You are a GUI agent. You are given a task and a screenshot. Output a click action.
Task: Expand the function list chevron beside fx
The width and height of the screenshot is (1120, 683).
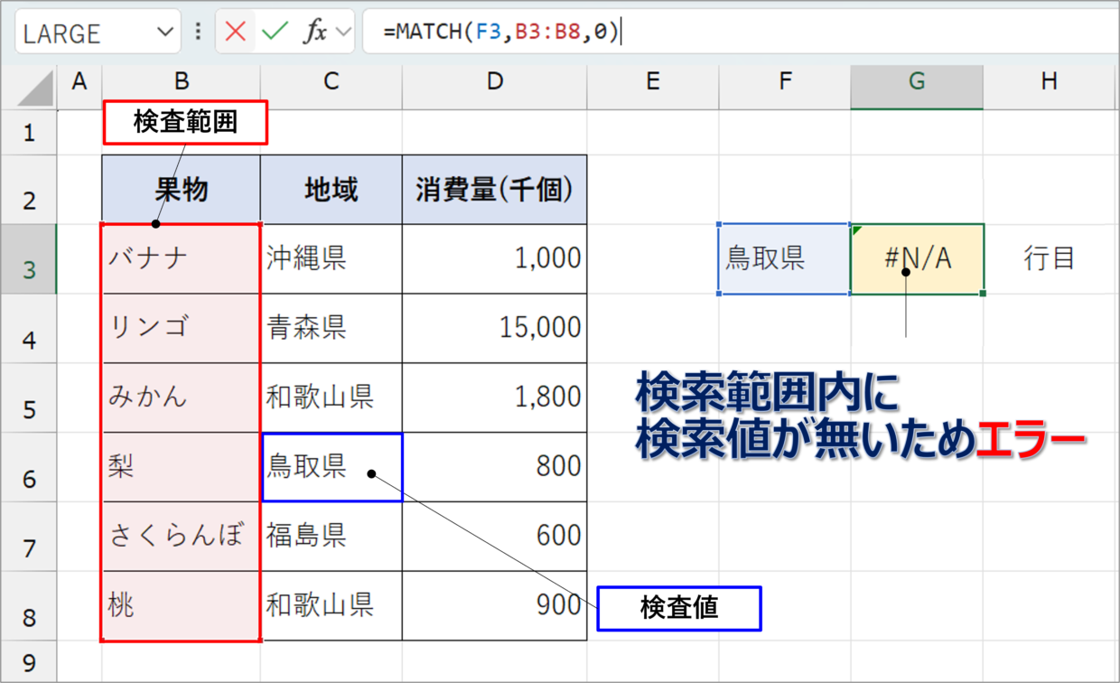coord(343,33)
